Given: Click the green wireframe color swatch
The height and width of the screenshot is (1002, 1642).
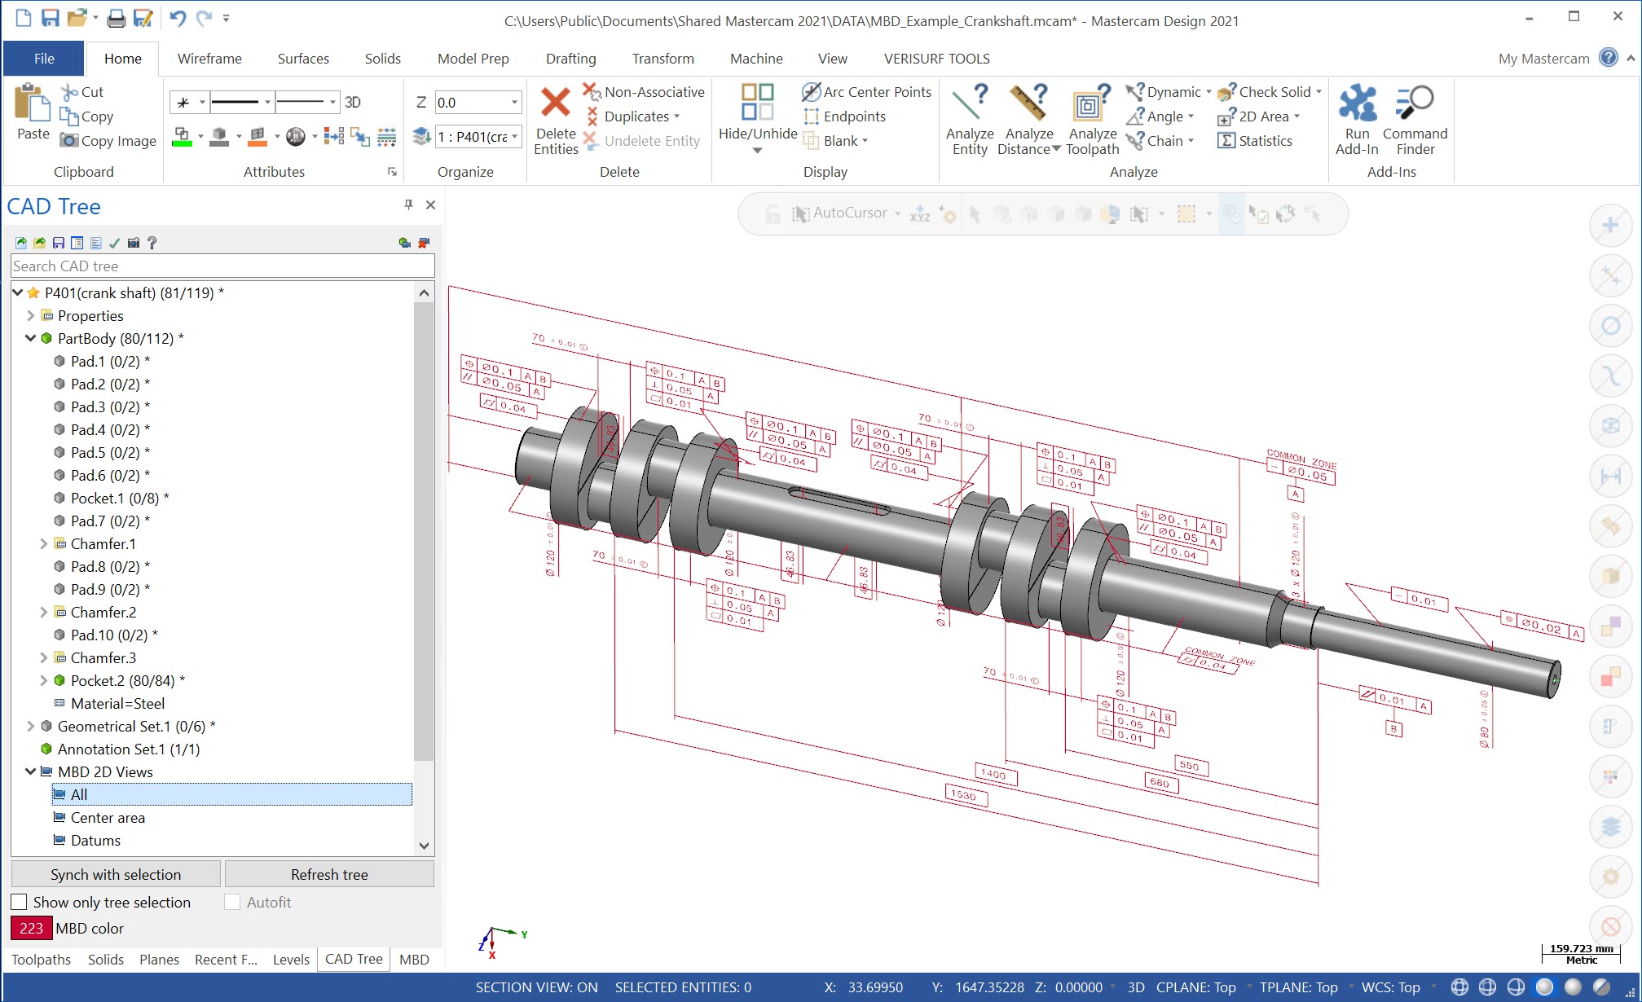Looking at the screenshot, I should 183,137.
